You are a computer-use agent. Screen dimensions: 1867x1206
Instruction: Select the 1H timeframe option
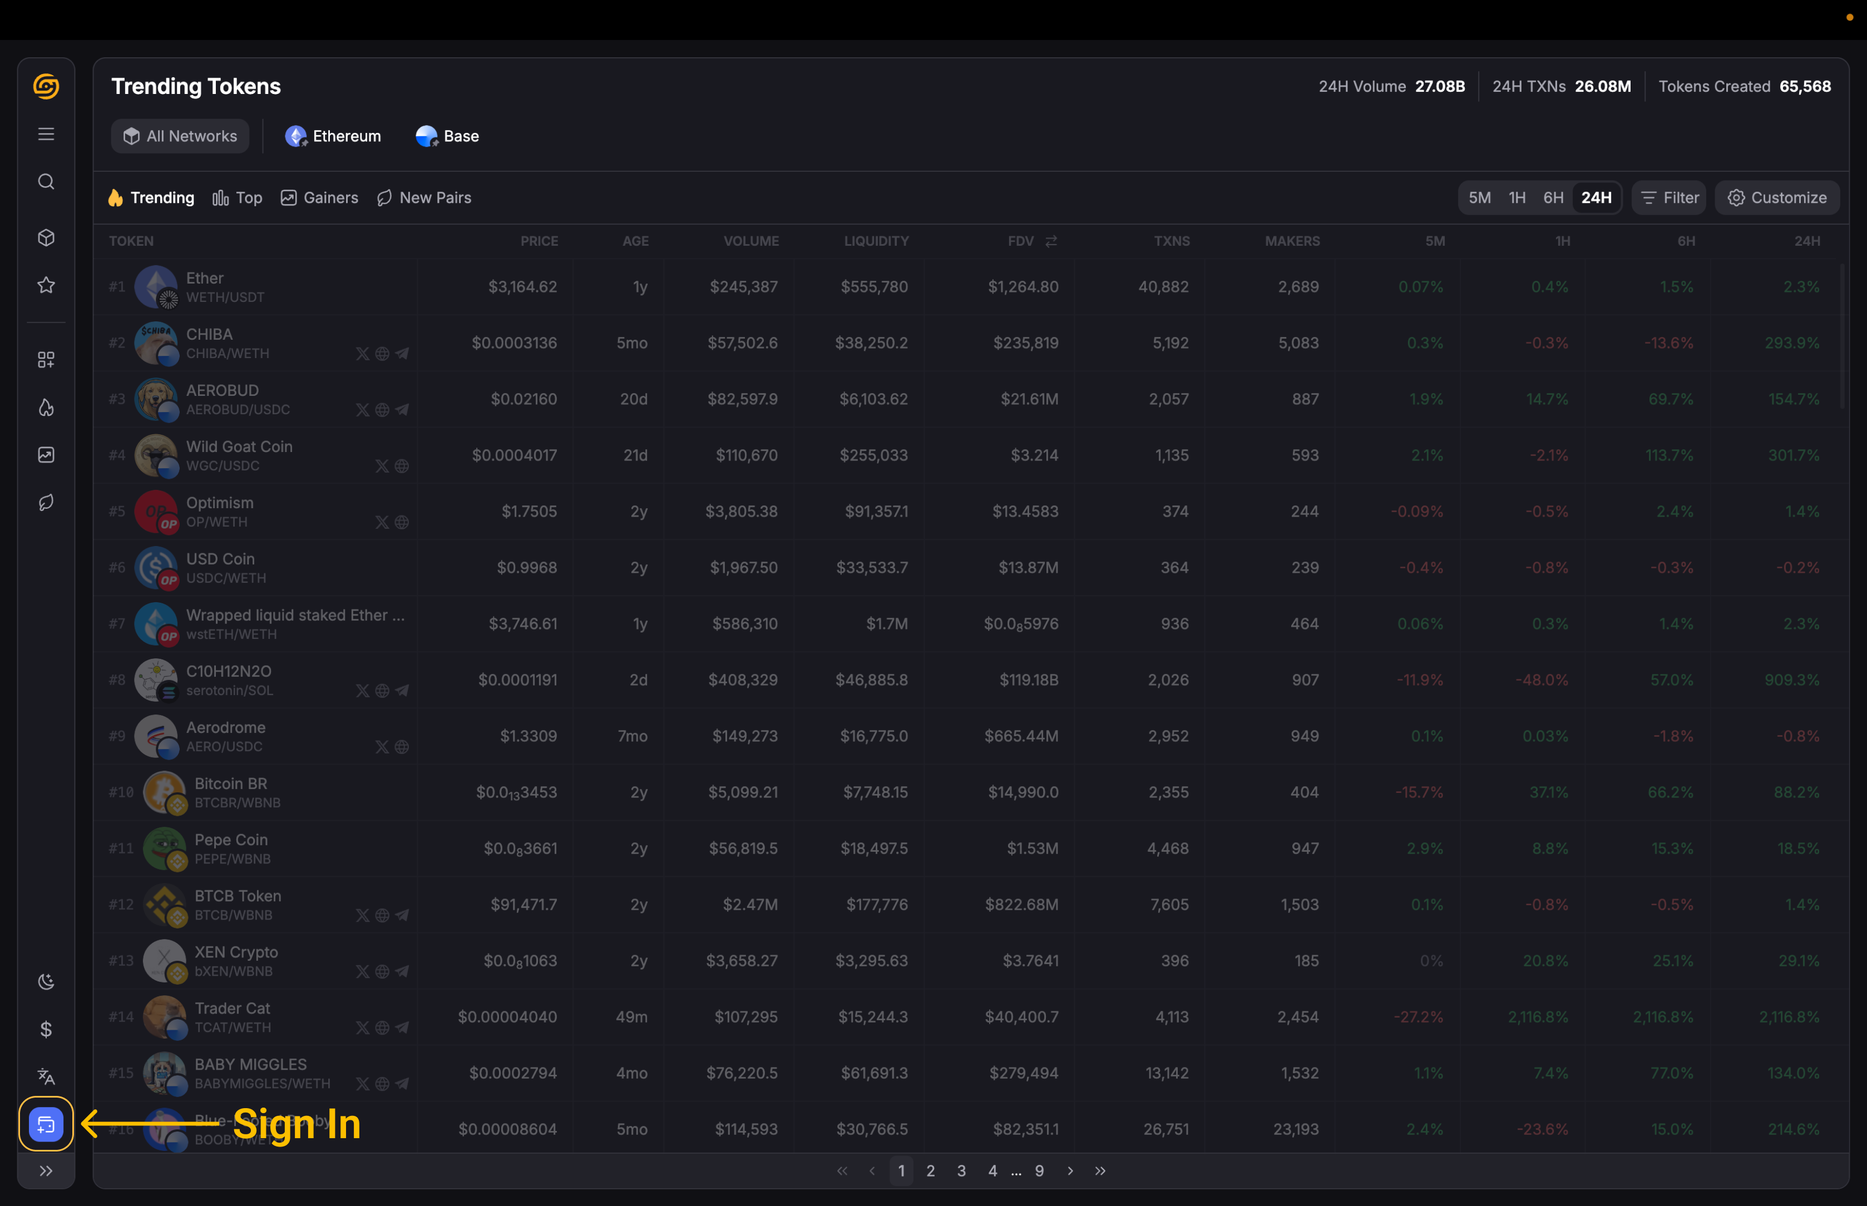1517,197
